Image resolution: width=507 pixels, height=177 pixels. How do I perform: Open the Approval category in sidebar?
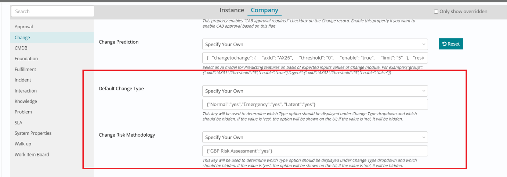coord(24,27)
